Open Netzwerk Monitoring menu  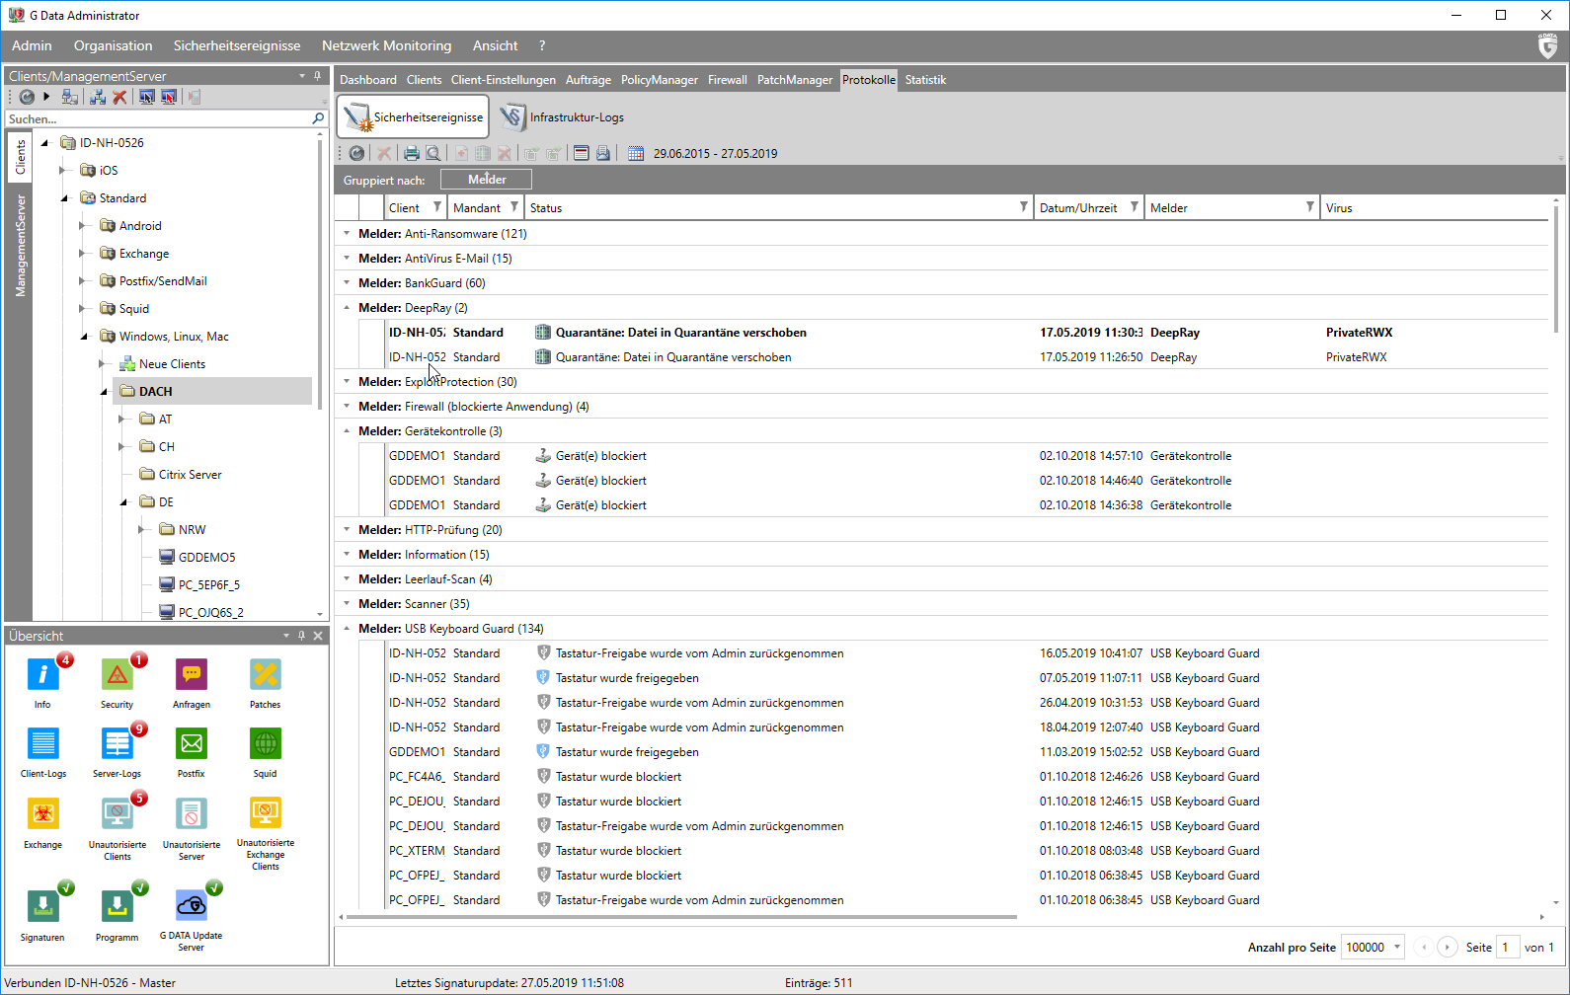(386, 45)
